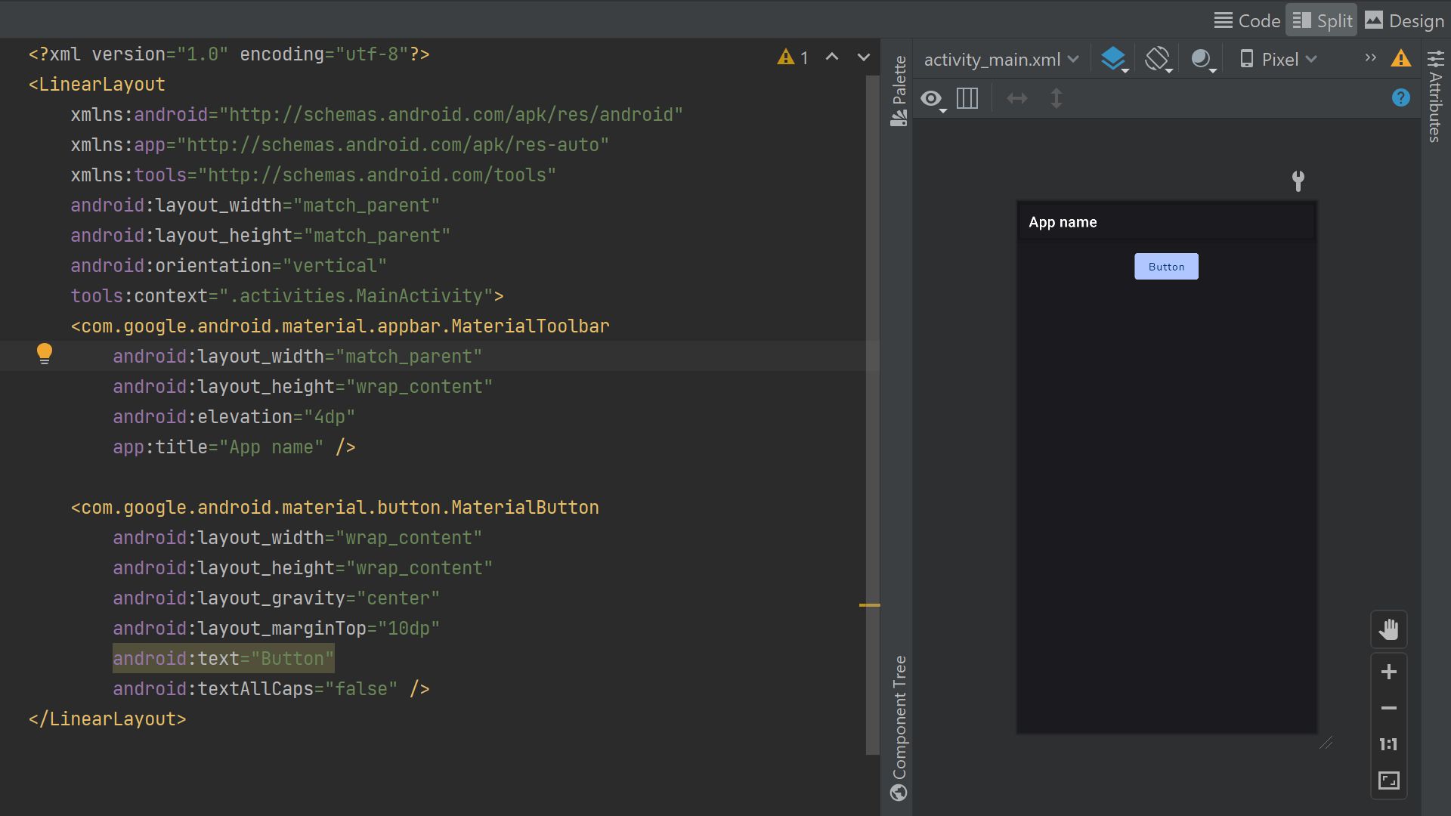Viewport: 1451px width, 816px height.
Task: Click the xmlns:android declaration line
Action: 377,114
